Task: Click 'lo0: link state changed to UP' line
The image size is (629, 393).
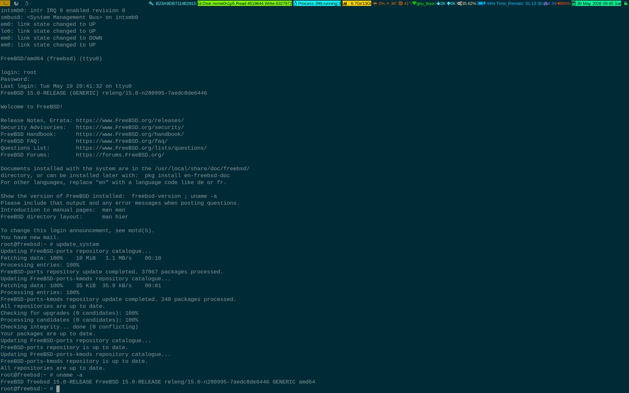Action: [x=48, y=31]
